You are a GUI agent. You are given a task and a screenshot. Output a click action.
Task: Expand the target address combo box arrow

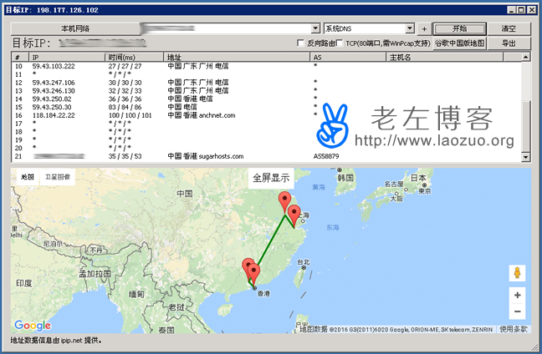point(315,28)
